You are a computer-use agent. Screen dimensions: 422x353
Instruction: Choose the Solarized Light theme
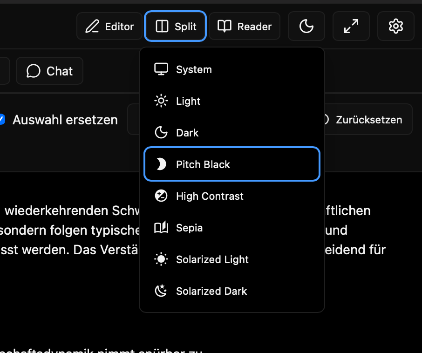tap(212, 259)
